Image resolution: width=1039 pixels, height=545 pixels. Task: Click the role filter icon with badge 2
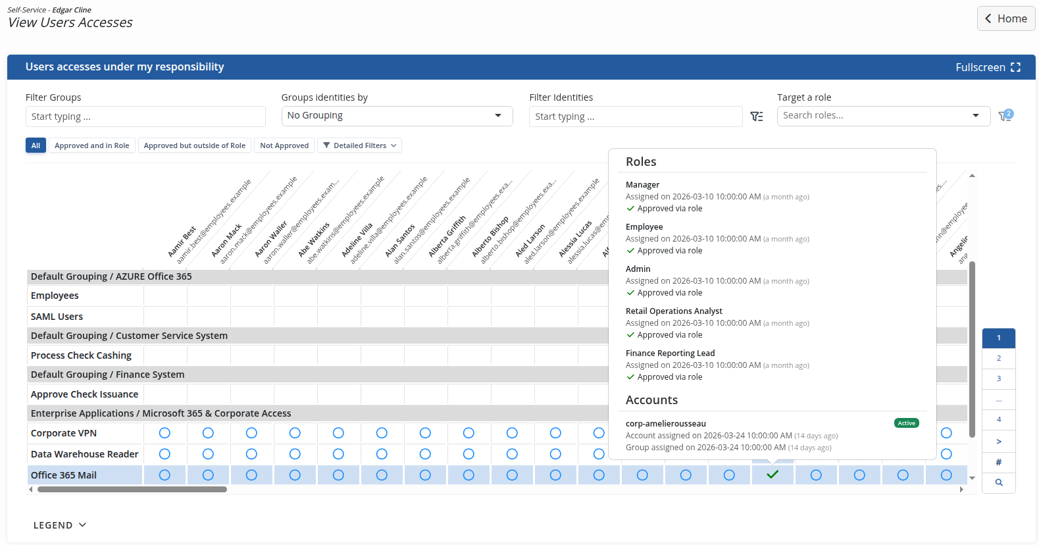[x=1005, y=115]
